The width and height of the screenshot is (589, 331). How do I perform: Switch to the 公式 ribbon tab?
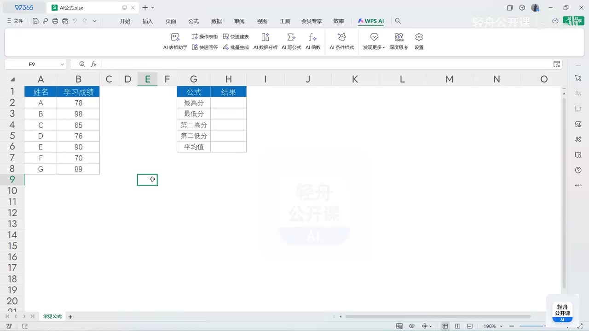click(x=193, y=21)
